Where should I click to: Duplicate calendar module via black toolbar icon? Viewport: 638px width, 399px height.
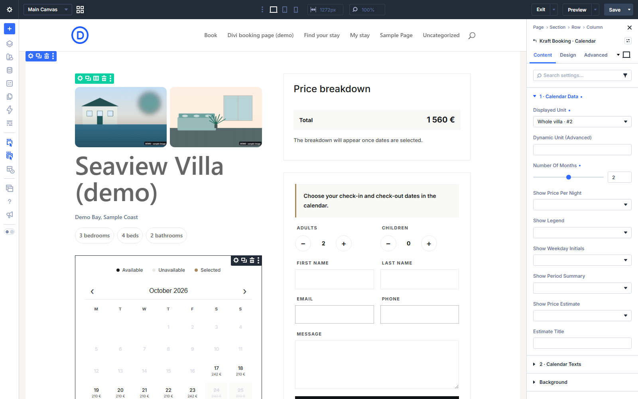tap(244, 260)
